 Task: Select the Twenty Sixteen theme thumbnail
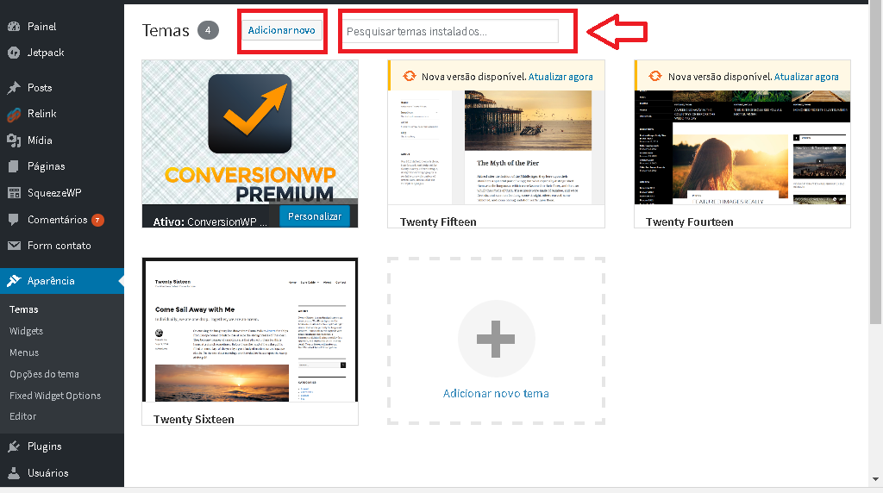(x=250, y=331)
